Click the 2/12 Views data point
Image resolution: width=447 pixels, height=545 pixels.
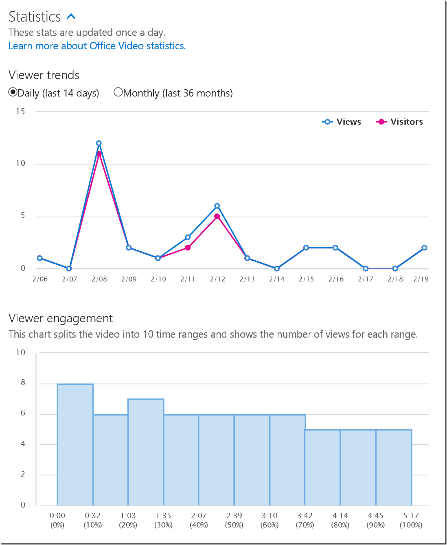coord(217,206)
